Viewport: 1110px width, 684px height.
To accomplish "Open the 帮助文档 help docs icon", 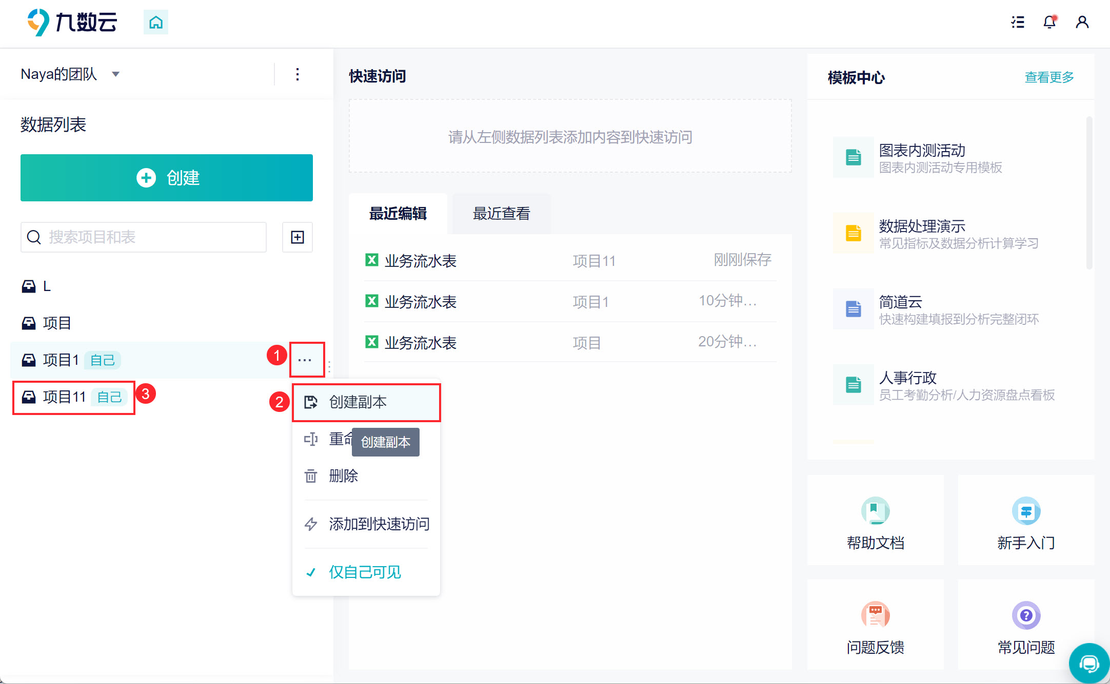I will 875,511.
